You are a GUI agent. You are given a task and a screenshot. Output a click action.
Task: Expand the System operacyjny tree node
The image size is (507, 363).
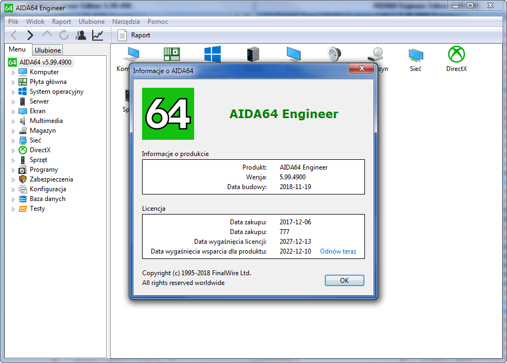(13, 92)
